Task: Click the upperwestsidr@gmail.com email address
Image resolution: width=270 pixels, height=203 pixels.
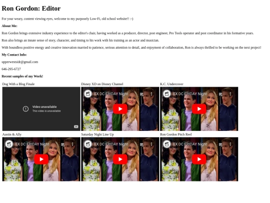Action: pos(20,62)
